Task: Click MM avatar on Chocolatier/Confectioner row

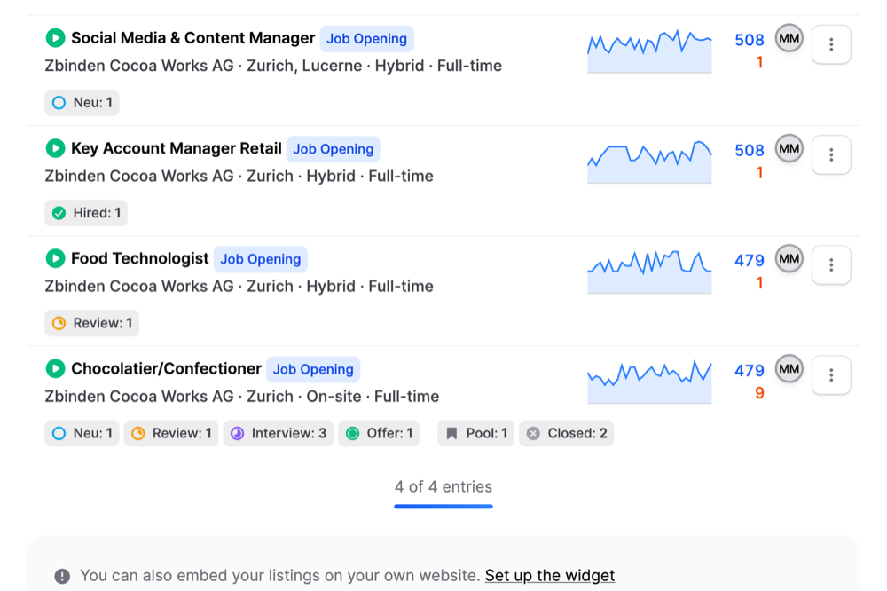Action: [x=789, y=368]
